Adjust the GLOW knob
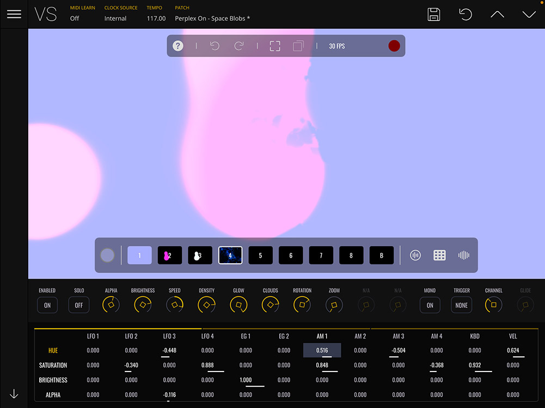545x408 pixels. click(238, 305)
